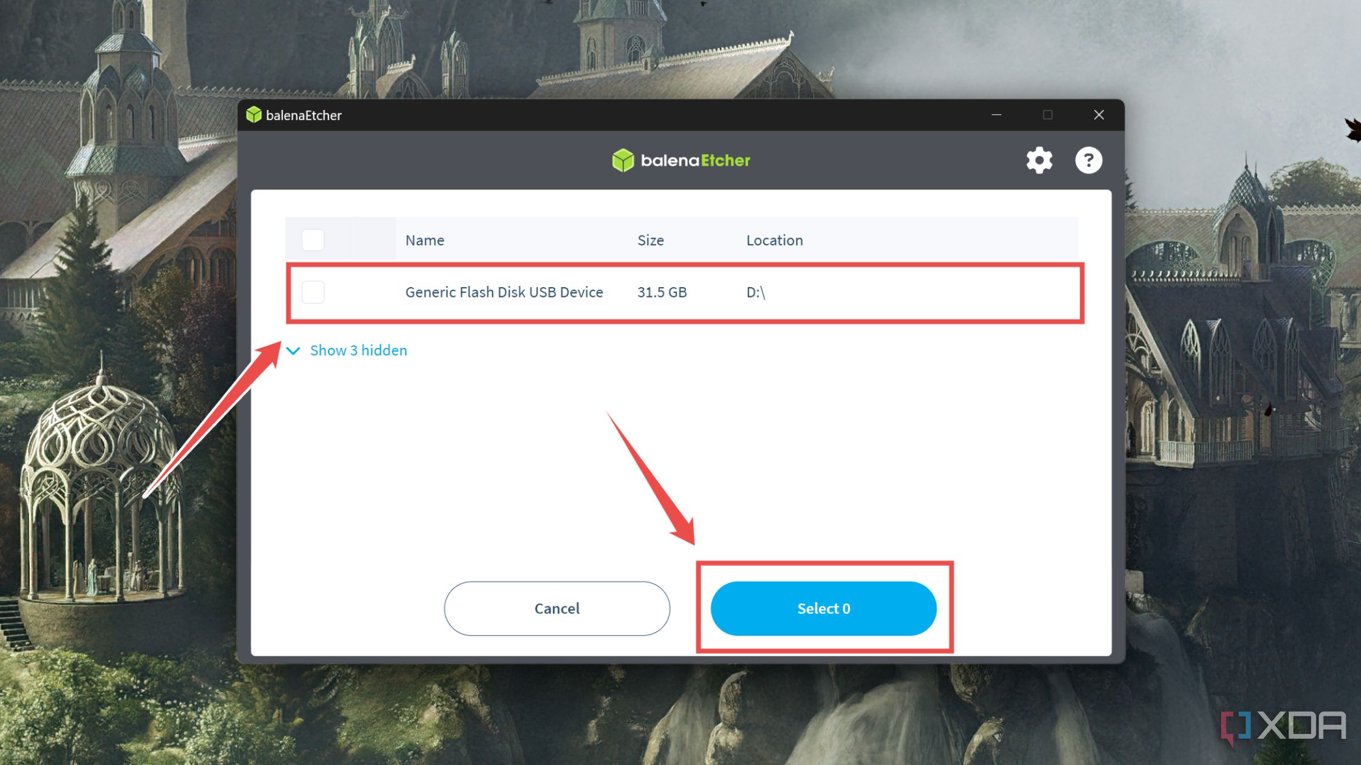Toggle the header select-all checkbox
The height and width of the screenshot is (765, 1361).
coord(313,240)
